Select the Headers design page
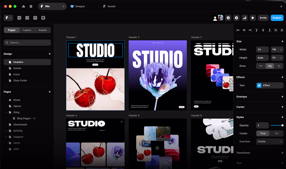This screenshot has width=286, height=169. click(x=27, y=62)
